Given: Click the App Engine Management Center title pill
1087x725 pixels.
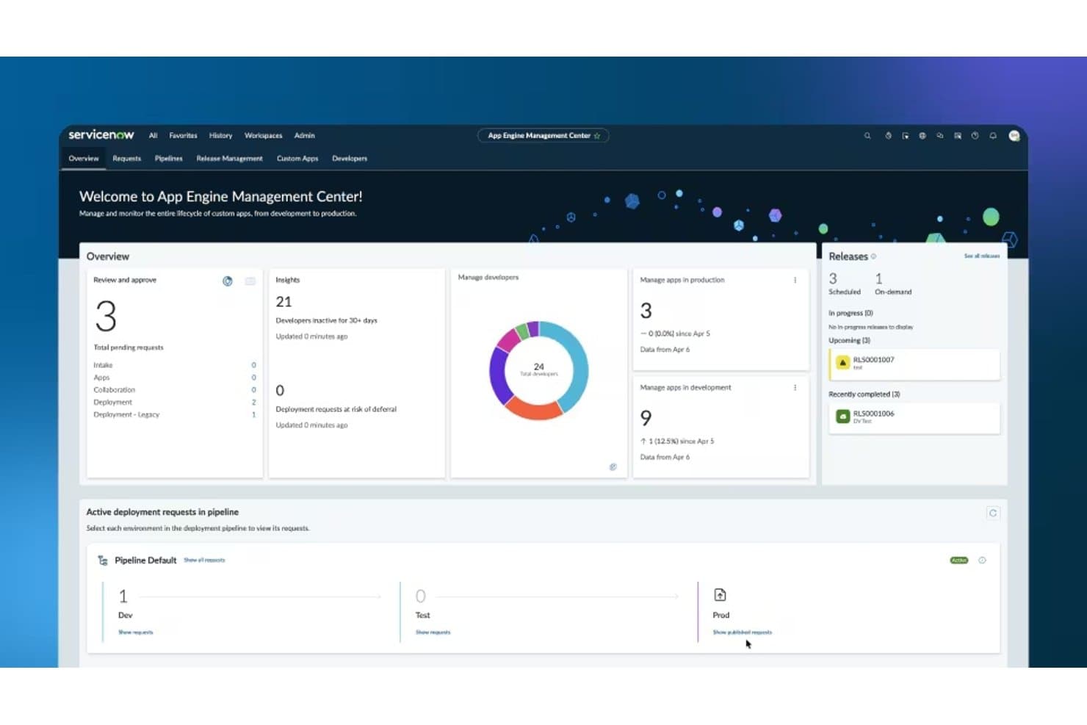Looking at the screenshot, I should [543, 136].
